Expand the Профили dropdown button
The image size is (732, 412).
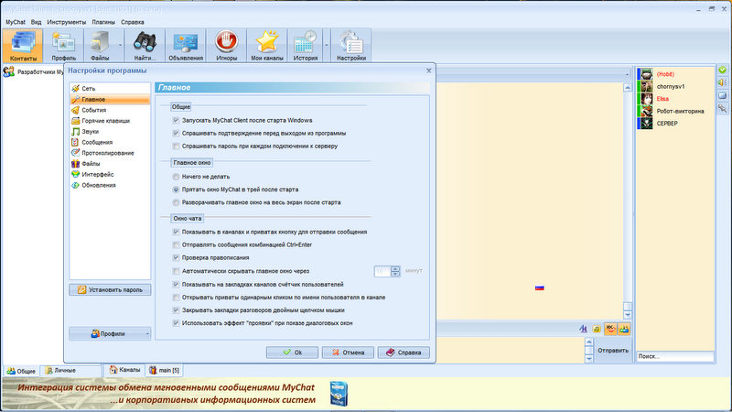click(110, 333)
